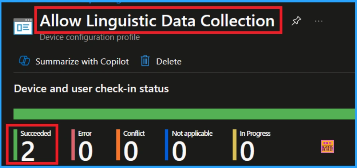Open the more options ellipsis menu
This screenshot has height=168, width=357.
tap(319, 21)
